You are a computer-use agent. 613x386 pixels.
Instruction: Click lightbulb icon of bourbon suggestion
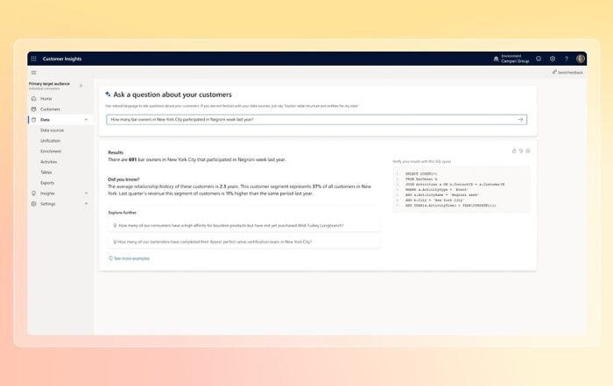tap(115, 226)
